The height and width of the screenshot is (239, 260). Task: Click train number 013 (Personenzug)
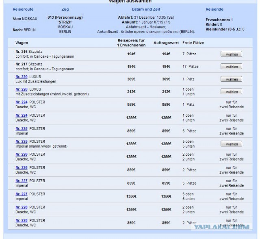[65, 17]
